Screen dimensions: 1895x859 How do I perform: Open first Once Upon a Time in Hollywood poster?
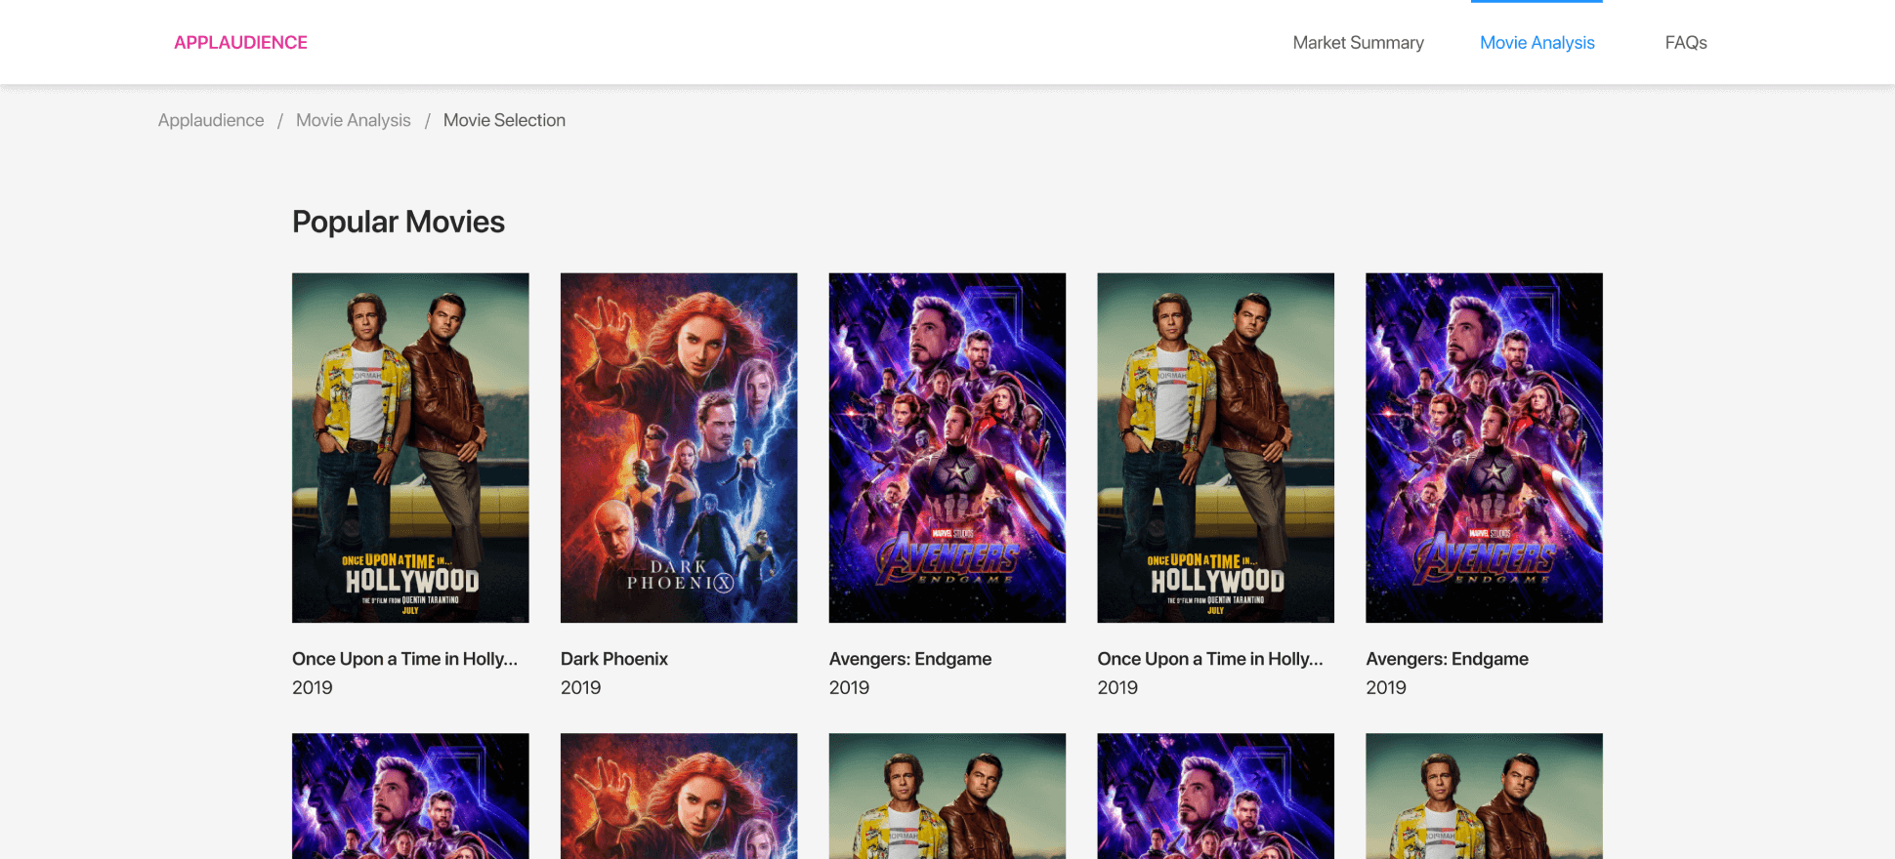410,448
